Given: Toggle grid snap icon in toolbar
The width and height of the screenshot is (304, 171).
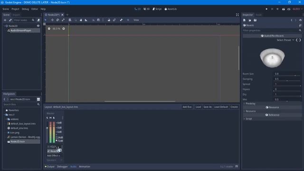Looking at the screenshot, I should [98, 20].
